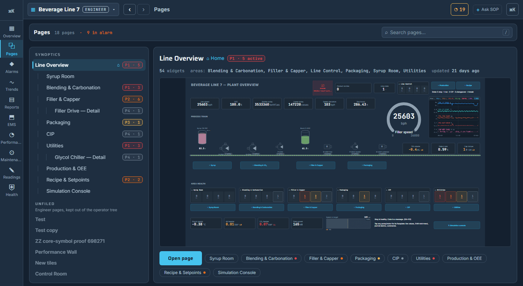Click the Syrup Room chip below preview
The height and width of the screenshot is (286, 523).
pos(222,258)
